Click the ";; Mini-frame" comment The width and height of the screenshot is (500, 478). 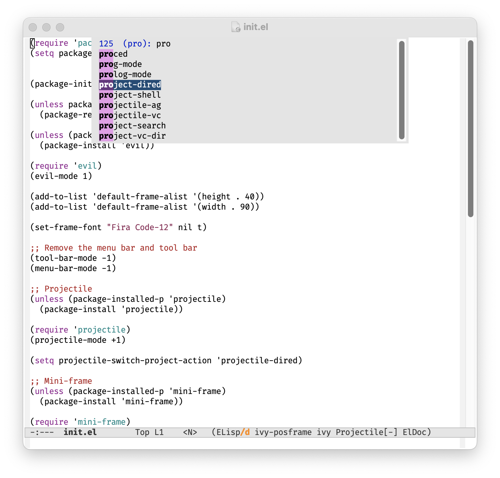[61, 381]
